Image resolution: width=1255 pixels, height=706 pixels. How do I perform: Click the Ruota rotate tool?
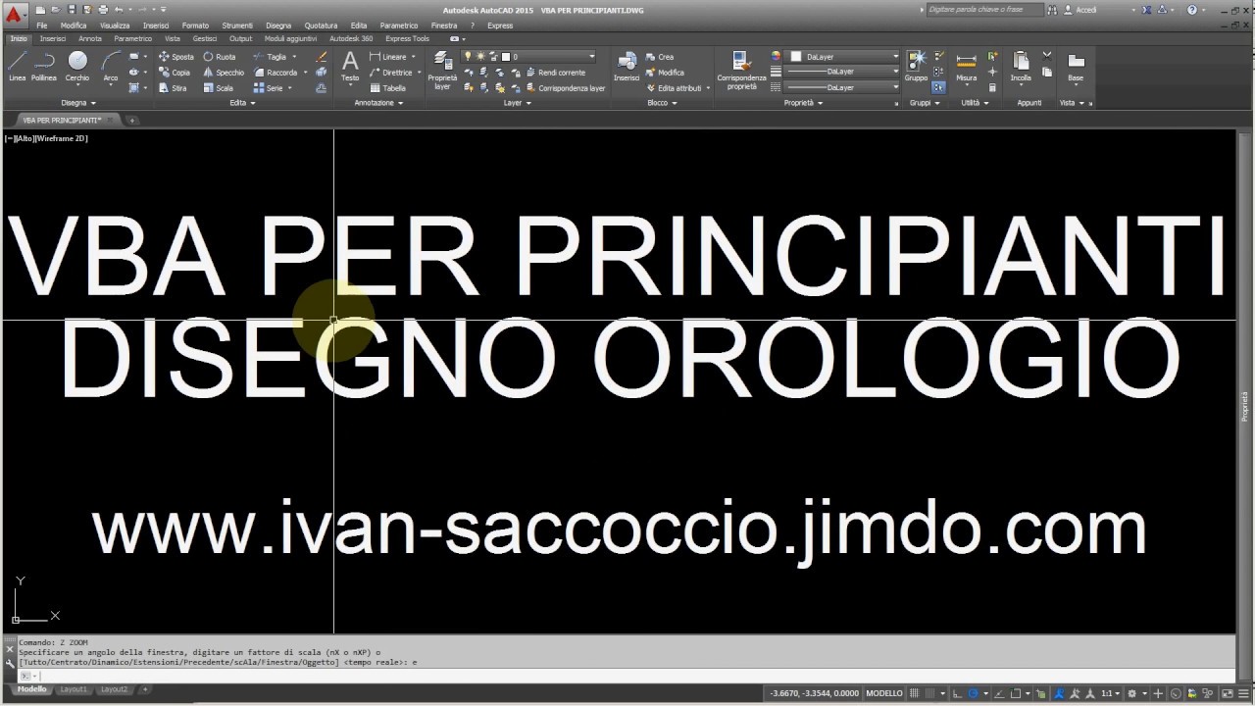(220, 57)
